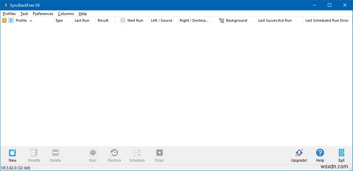Minimize the SyncBackFree window
The width and height of the screenshot is (353, 171).
(x=315, y=5)
